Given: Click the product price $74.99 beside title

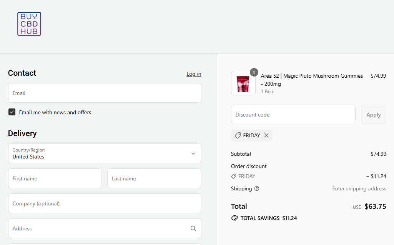Looking at the screenshot, I should click(x=378, y=76).
